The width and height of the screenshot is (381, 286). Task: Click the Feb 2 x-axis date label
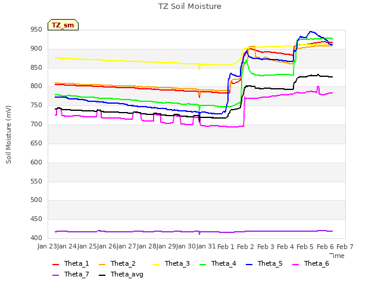[246, 247]
